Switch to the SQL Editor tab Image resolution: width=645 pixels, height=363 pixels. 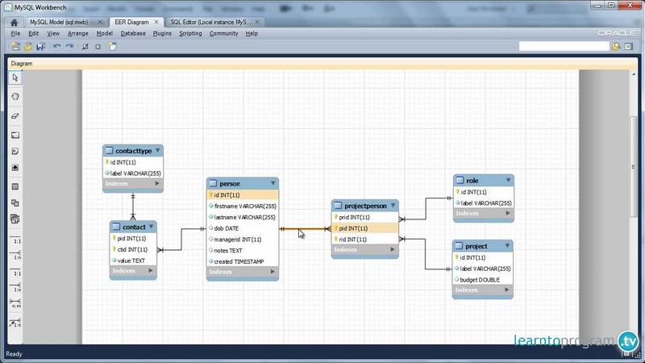point(210,22)
